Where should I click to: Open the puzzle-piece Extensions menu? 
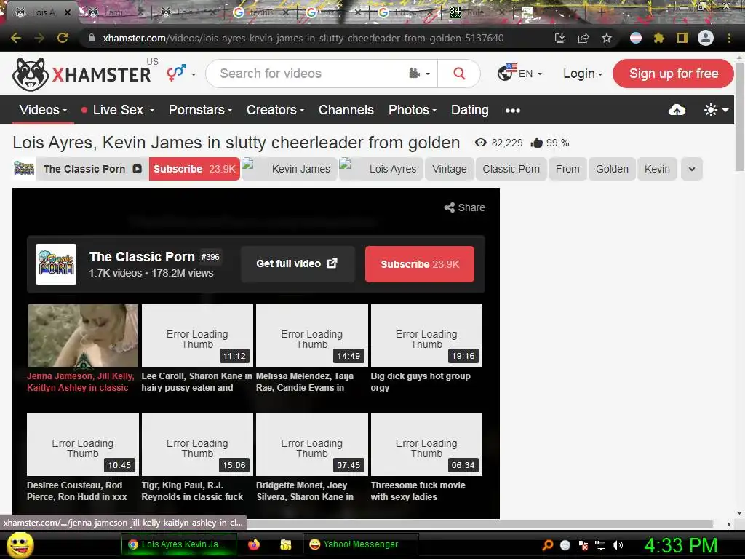(659, 38)
